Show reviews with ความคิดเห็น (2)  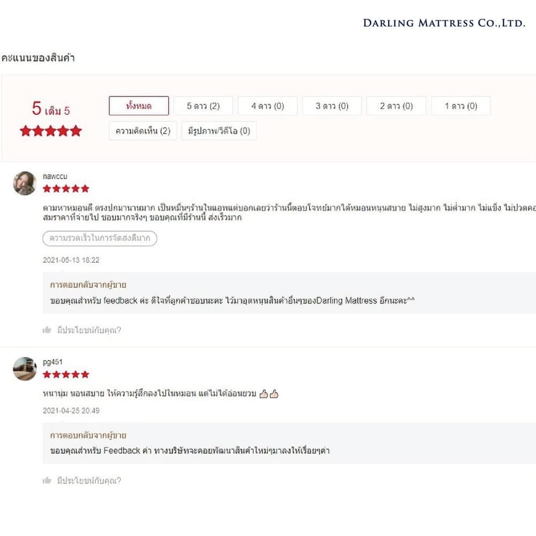(x=143, y=131)
